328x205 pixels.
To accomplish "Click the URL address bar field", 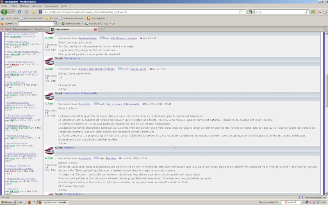I will click(x=140, y=12).
